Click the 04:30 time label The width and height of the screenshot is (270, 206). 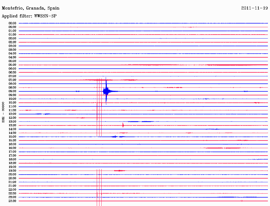[12, 57]
